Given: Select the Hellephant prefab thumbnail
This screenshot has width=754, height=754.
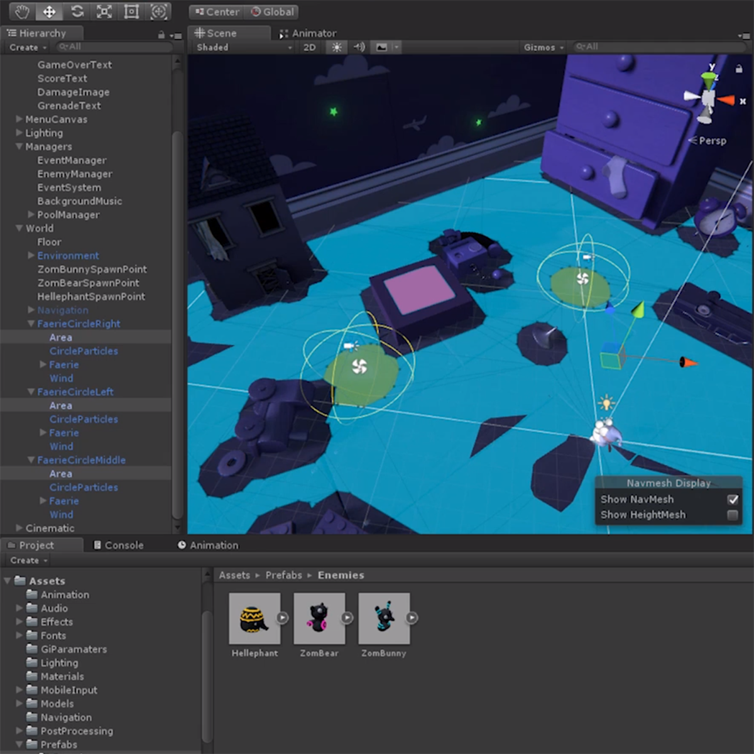Looking at the screenshot, I should (x=254, y=618).
